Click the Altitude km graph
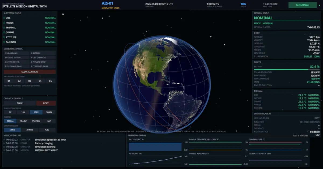Screen dimensions: 323x169 click(155, 160)
